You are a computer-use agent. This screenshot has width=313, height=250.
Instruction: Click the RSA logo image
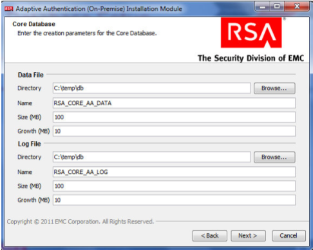(x=251, y=33)
